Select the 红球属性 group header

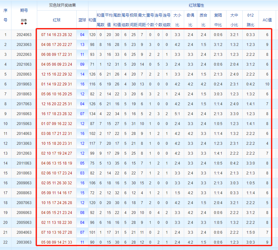[197, 5]
